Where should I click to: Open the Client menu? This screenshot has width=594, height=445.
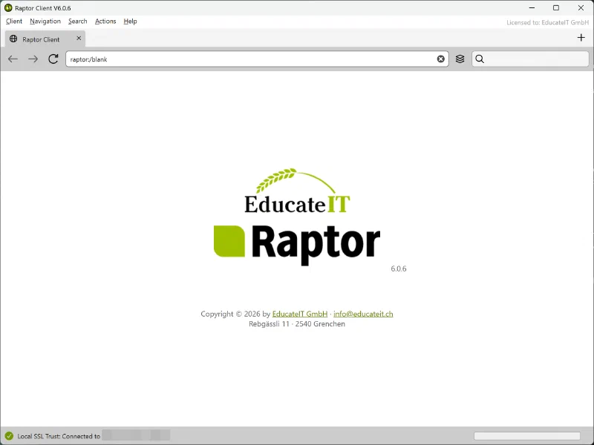pos(14,22)
